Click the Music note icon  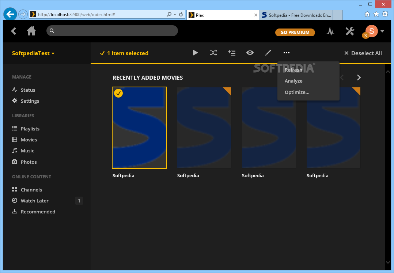[x=15, y=151]
